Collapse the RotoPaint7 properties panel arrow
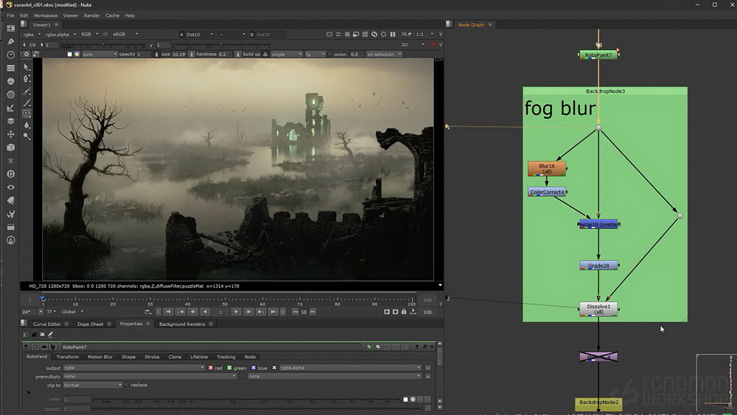 click(27, 347)
